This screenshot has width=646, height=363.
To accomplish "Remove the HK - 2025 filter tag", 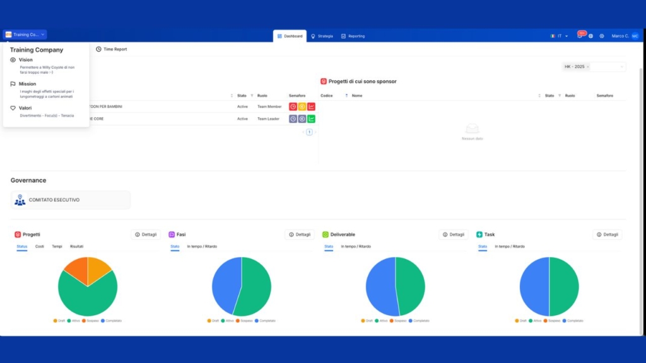I will (588, 67).
